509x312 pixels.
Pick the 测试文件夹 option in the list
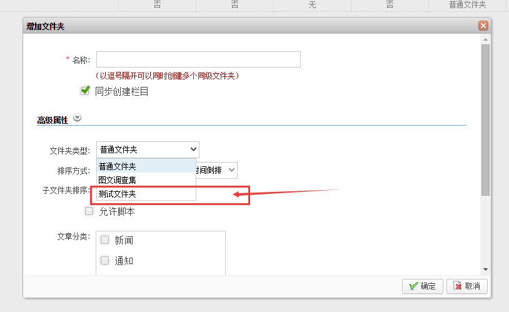tap(146, 194)
